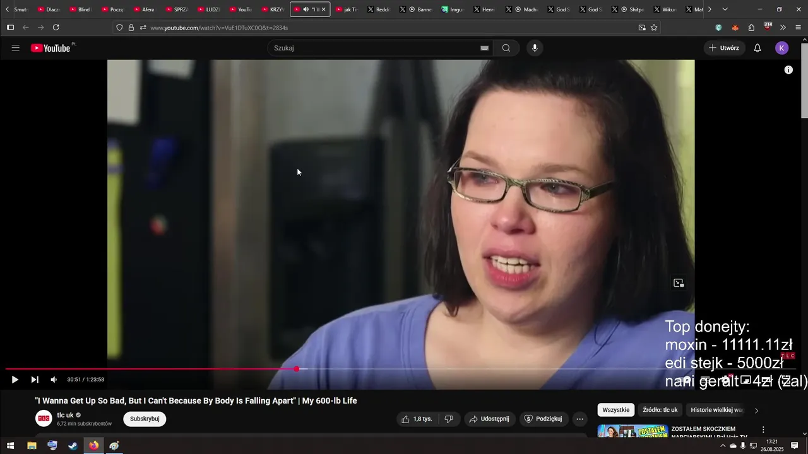This screenshot has height=454, width=808.
Task: Reload the page in the browser toolbar
Action: [56, 28]
